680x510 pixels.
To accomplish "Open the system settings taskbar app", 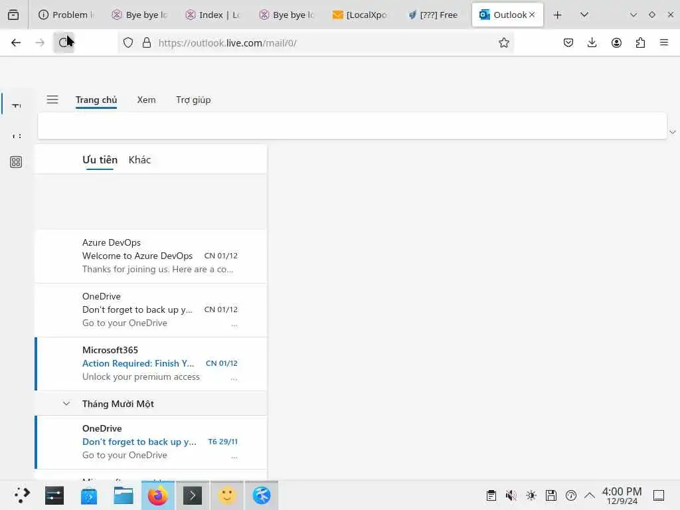I will (54, 495).
